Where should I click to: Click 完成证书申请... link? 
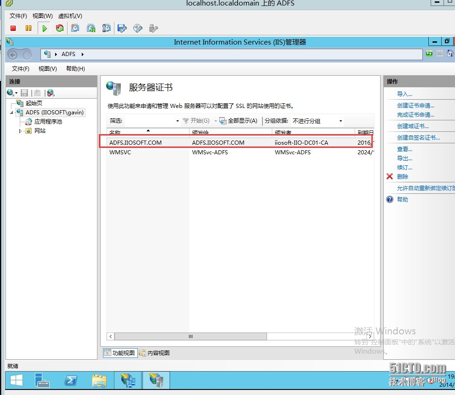[x=415, y=115]
